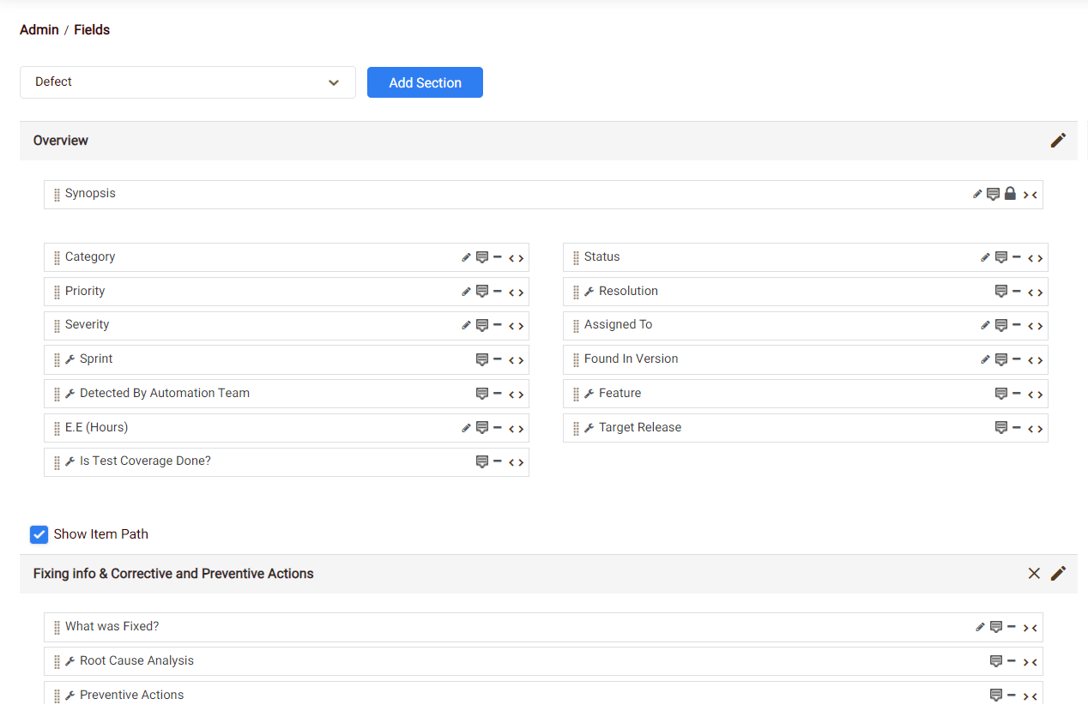
Task: Grab the drag handle of the Priority field
Action: tap(57, 292)
